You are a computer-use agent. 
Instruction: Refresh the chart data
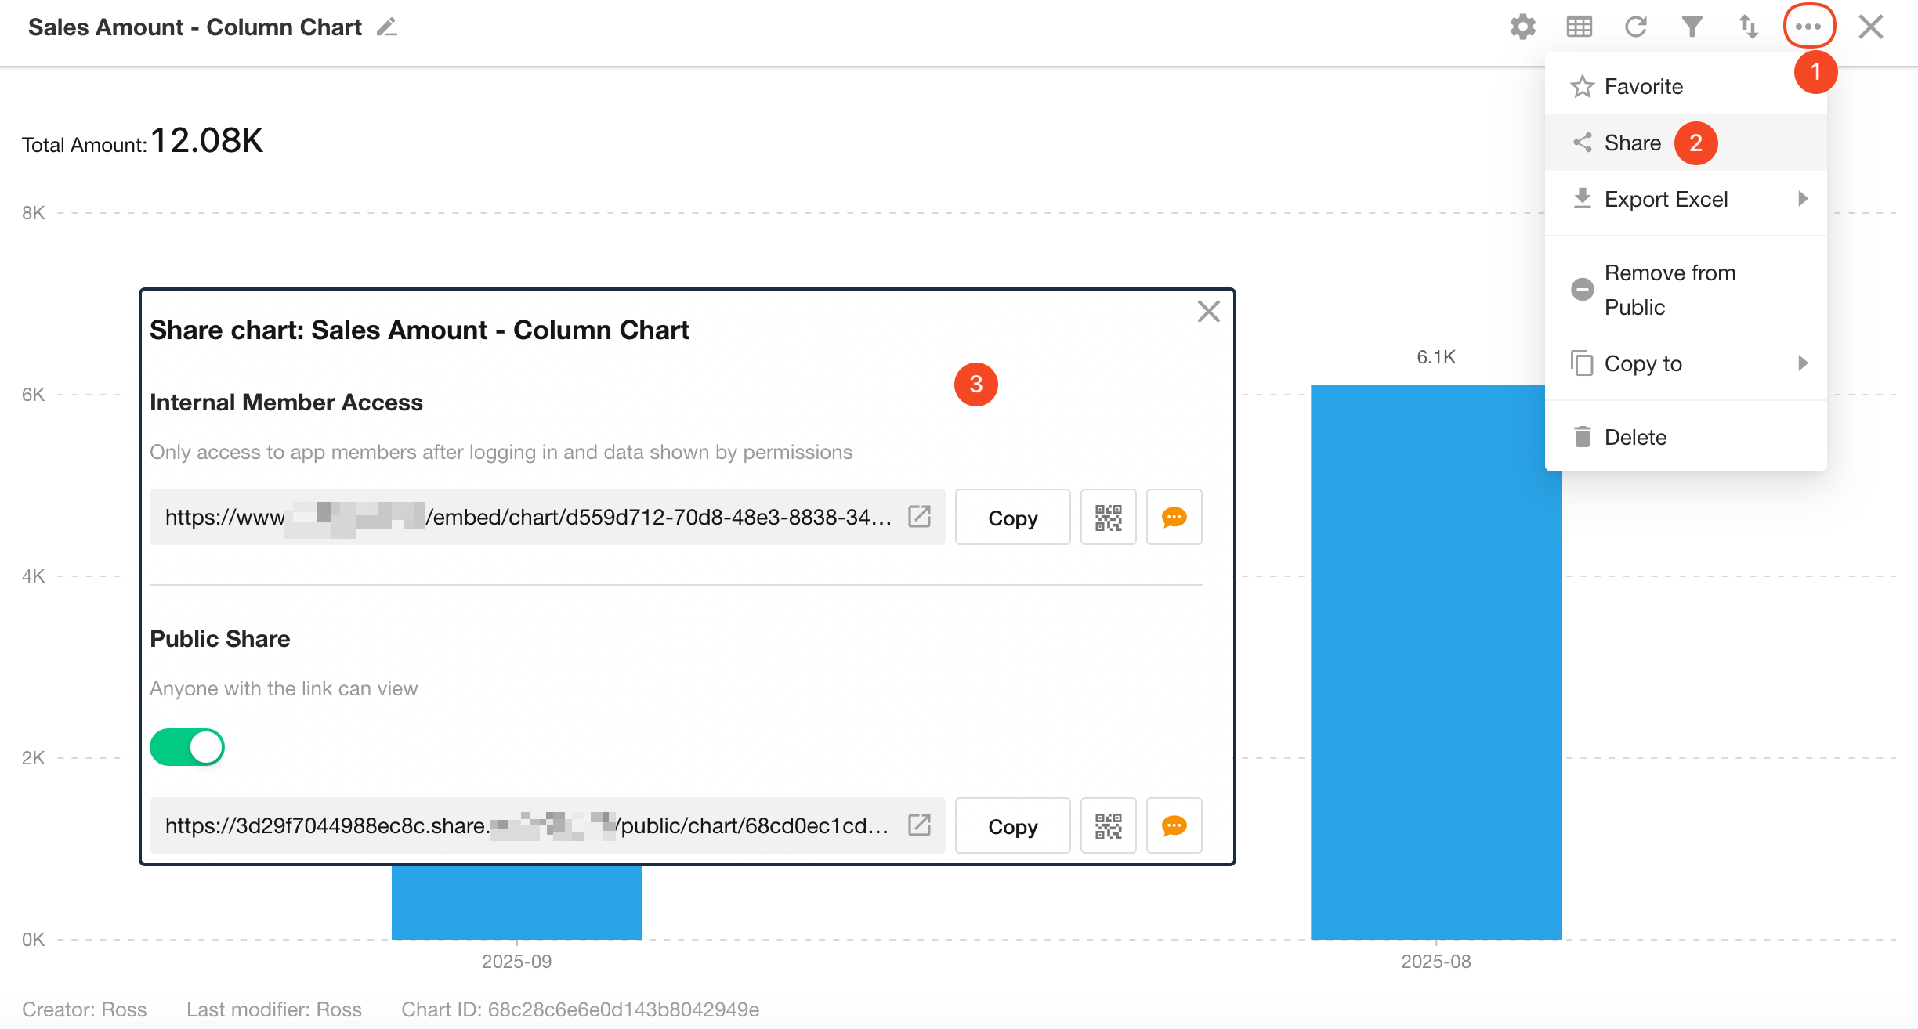(x=1635, y=27)
